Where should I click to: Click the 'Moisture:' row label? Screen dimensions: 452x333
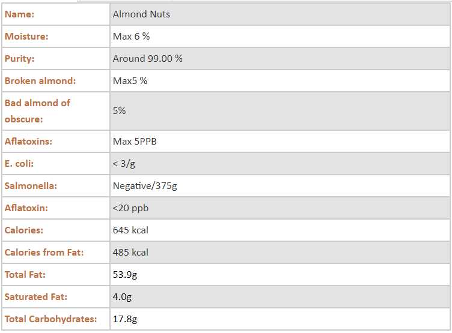point(26,37)
